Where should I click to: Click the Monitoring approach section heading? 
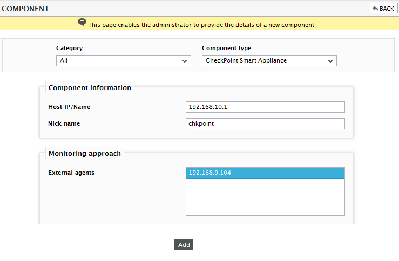click(x=85, y=154)
